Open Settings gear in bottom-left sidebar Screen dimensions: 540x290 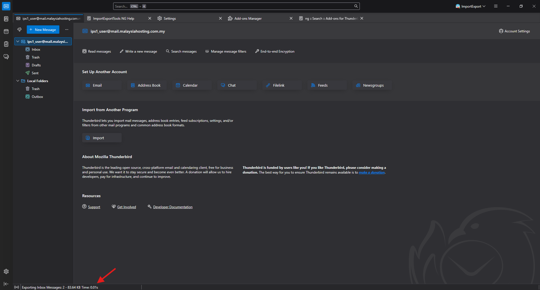6,271
